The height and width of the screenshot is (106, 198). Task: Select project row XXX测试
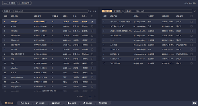49,31
